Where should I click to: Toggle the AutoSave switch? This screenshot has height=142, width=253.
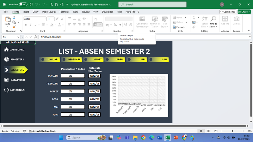pos(23,4)
